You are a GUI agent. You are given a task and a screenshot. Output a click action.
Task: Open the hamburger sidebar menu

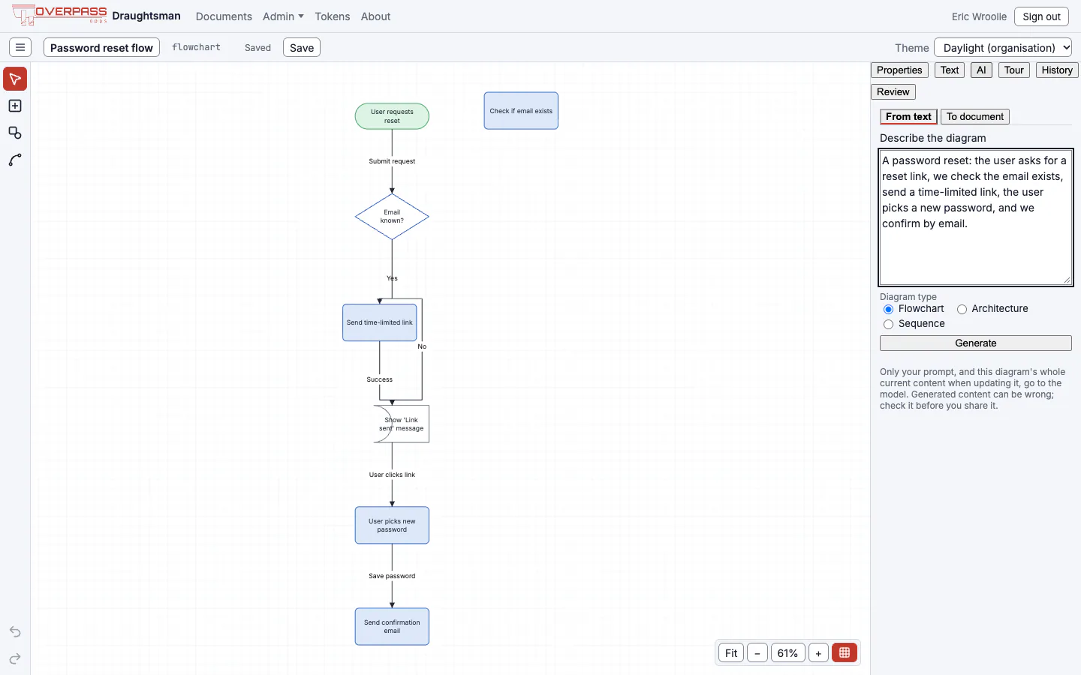[20, 47]
